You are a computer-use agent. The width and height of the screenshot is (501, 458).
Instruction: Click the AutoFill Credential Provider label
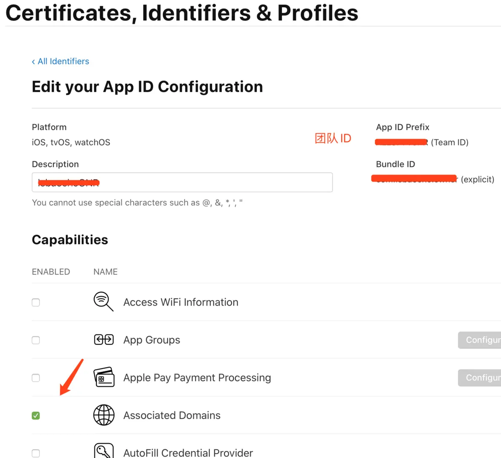tap(188, 453)
